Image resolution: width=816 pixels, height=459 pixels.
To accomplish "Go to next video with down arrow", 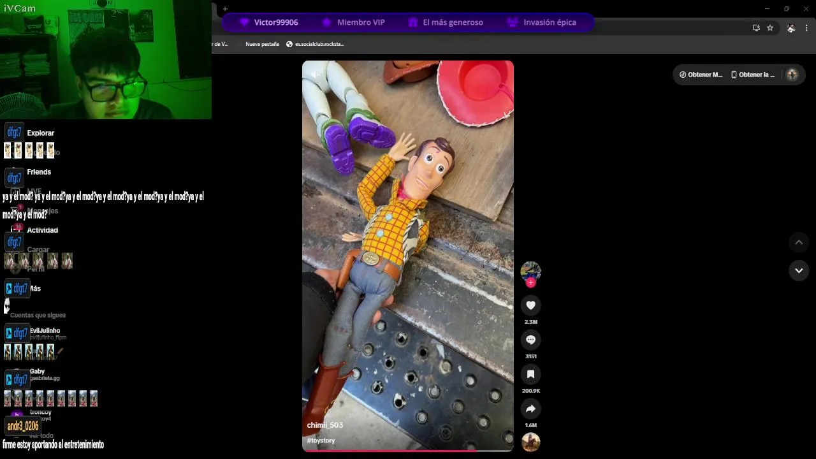I will pyautogui.click(x=798, y=270).
